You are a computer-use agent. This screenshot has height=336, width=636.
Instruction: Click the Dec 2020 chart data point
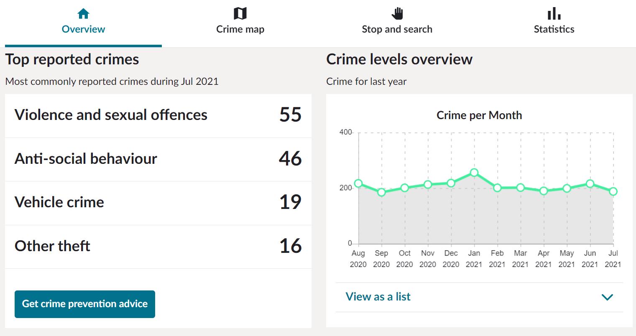[x=451, y=183]
